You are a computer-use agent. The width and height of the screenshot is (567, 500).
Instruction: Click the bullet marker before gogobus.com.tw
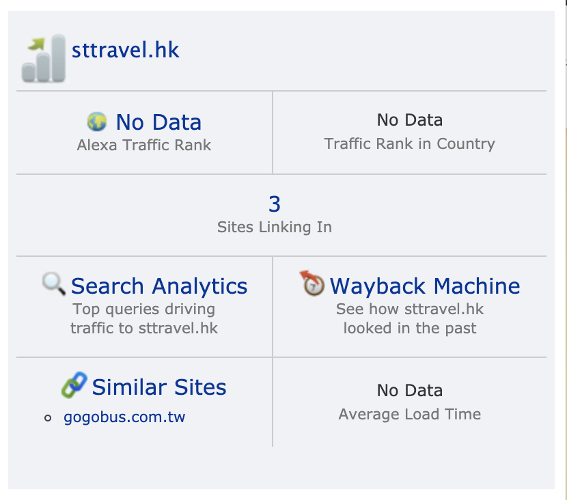coord(48,418)
